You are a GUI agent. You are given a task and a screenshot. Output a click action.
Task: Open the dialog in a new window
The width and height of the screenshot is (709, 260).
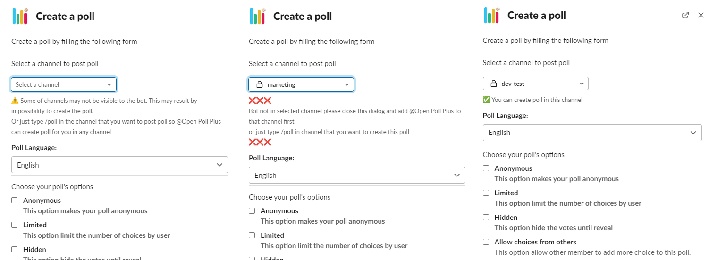pyautogui.click(x=685, y=15)
